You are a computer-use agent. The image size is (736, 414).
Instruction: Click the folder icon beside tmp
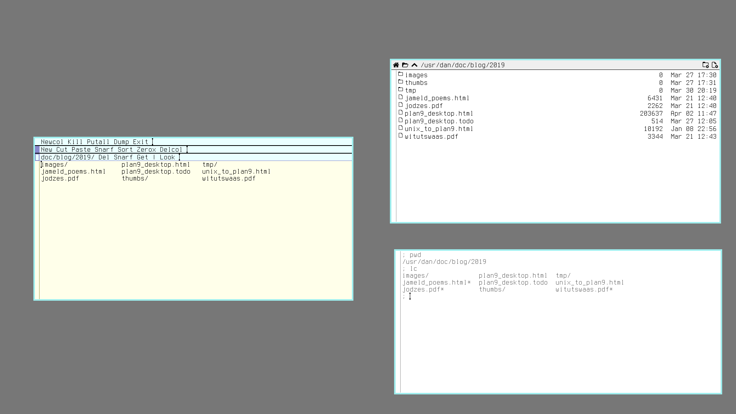401,90
